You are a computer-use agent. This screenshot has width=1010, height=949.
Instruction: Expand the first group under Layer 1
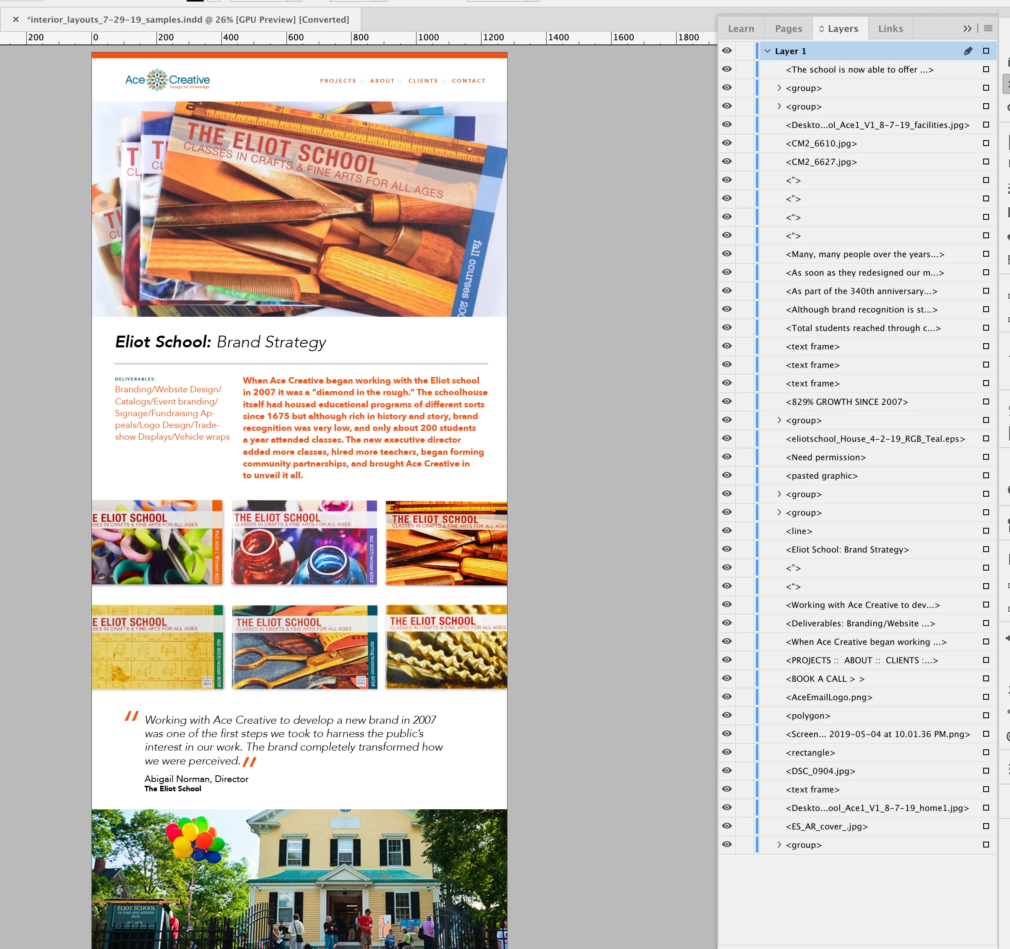pos(779,88)
